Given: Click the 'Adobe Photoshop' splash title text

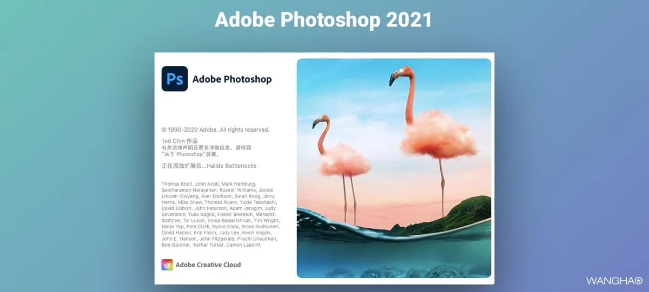Looking at the screenshot, I should pyautogui.click(x=232, y=79).
